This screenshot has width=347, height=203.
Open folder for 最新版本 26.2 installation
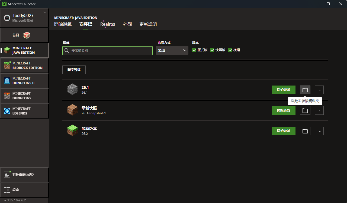(305, 131)
